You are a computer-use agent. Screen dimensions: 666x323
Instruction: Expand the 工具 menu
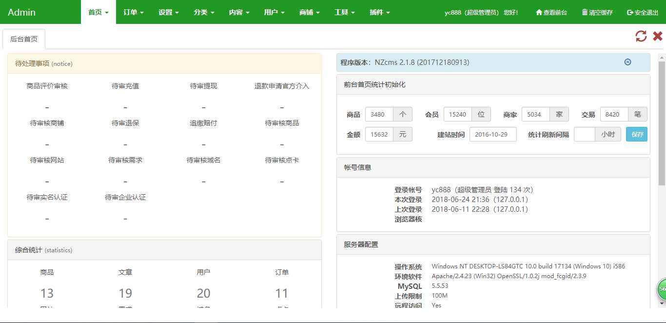[344, 12]
